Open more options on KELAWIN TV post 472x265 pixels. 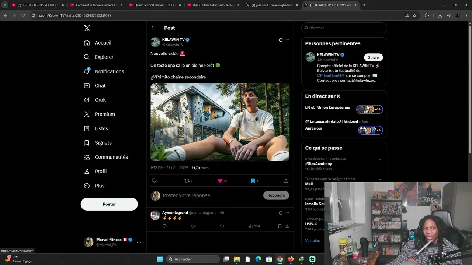287,40
